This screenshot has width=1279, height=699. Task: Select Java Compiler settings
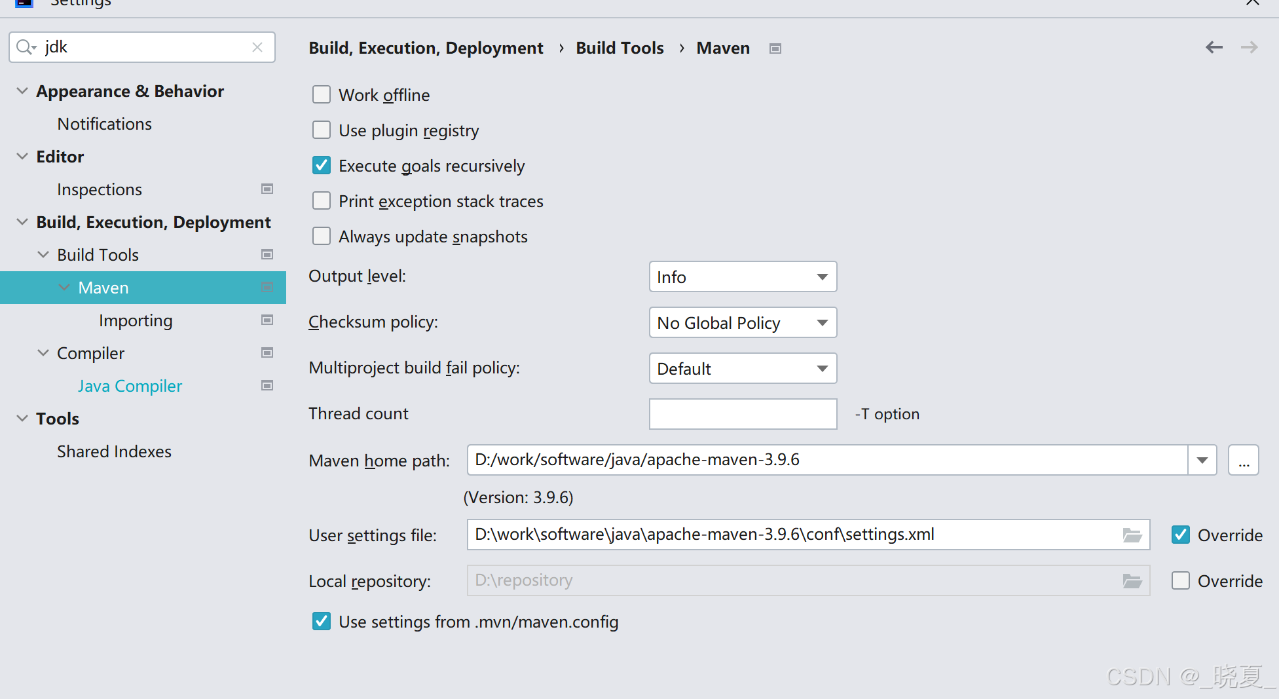click(130, 386)
